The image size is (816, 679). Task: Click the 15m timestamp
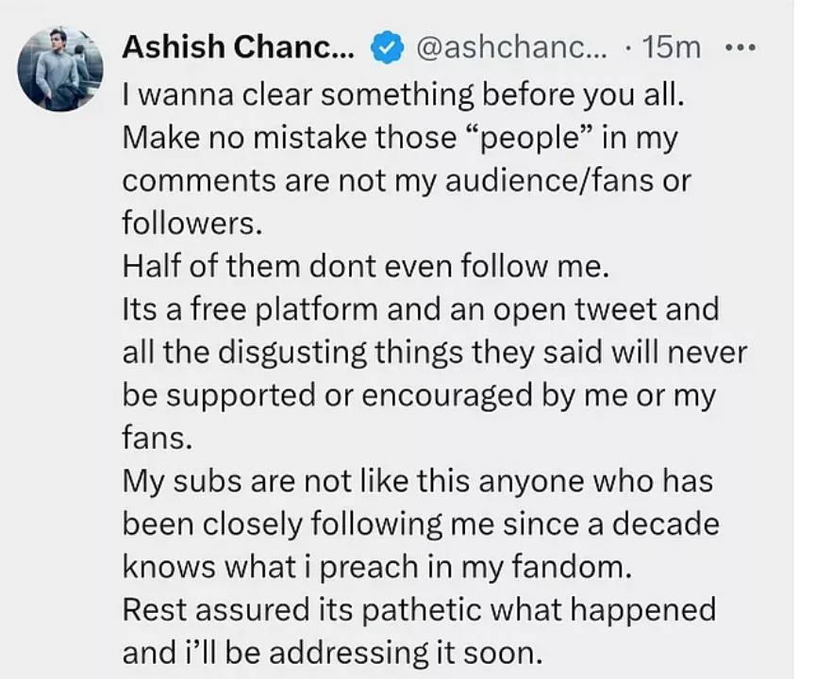(670, 47)
